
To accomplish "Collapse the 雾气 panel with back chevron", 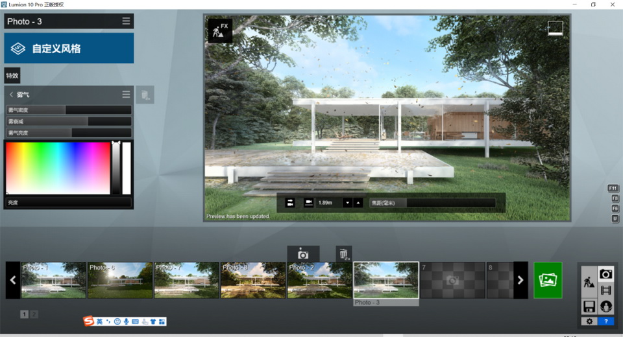I will pyautogui.click(x=12, y=95).
